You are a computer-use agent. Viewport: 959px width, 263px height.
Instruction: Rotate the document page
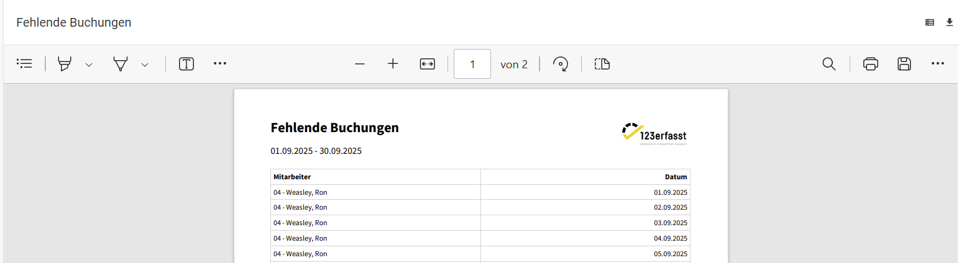click(561, 64)
